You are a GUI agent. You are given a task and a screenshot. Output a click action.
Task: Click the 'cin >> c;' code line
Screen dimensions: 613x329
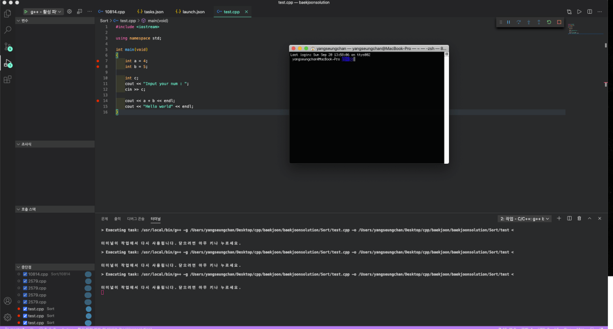tap(135, 89)
